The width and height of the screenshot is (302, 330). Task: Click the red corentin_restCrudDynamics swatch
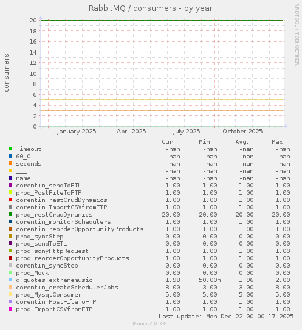pyautogui.click(x=10, y=200)
